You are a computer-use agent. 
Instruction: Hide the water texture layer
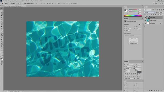145,20
